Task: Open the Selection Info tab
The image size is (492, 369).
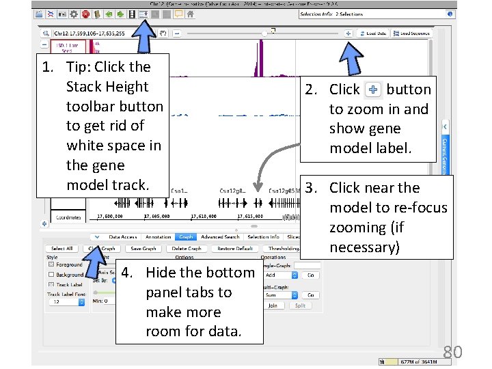Action: point(263,237)
